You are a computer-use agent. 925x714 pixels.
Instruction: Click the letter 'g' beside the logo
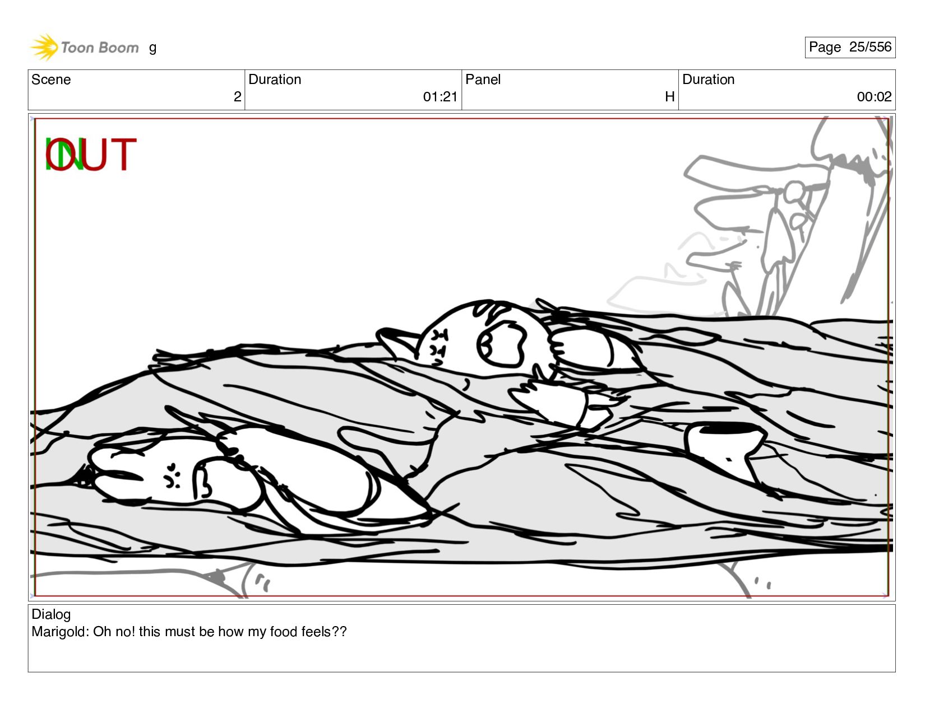coord(152,48)
